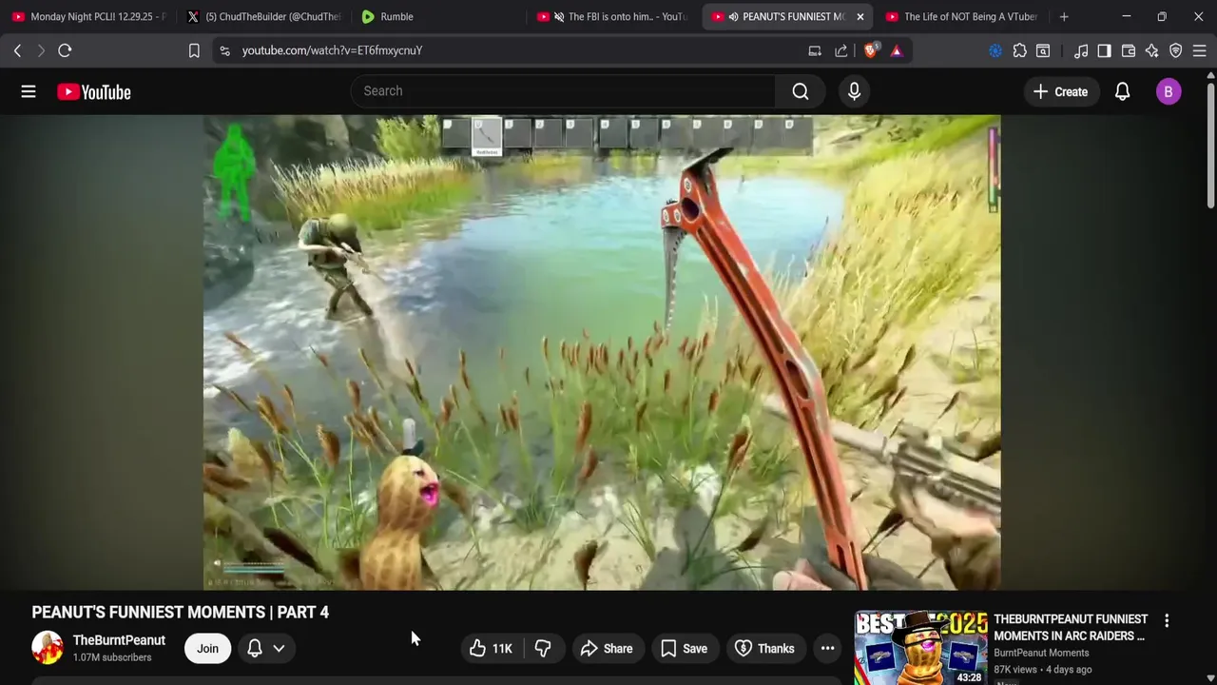Switch to ChudTheBuilder X tab

click(263, 16)
